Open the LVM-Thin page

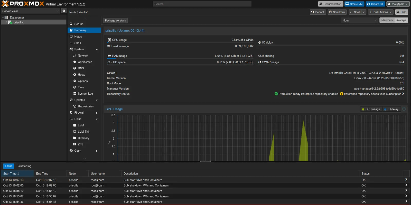84,132
